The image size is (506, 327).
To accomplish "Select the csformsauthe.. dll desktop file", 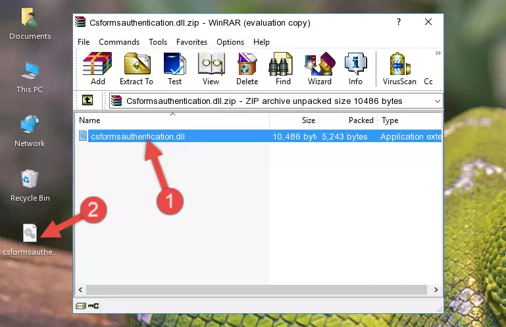I will 30,240.
